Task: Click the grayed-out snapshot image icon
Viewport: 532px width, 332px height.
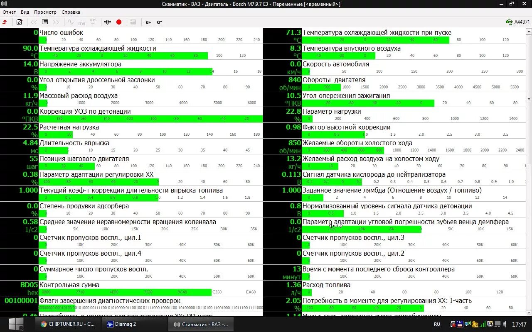Action: click(x=133, y=22)
